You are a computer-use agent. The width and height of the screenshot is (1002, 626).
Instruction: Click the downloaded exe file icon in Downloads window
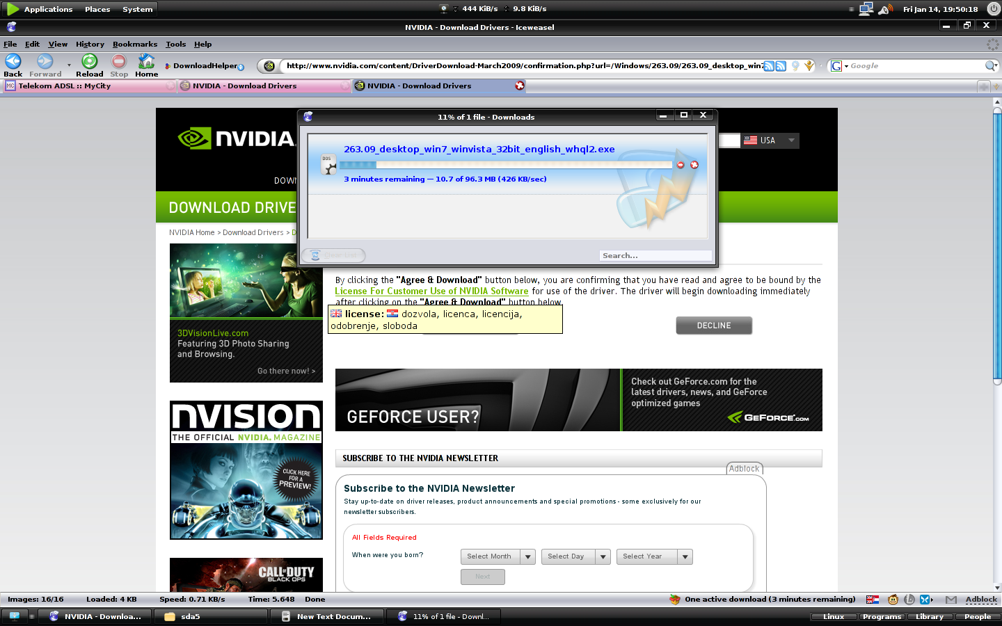(328, 164)
